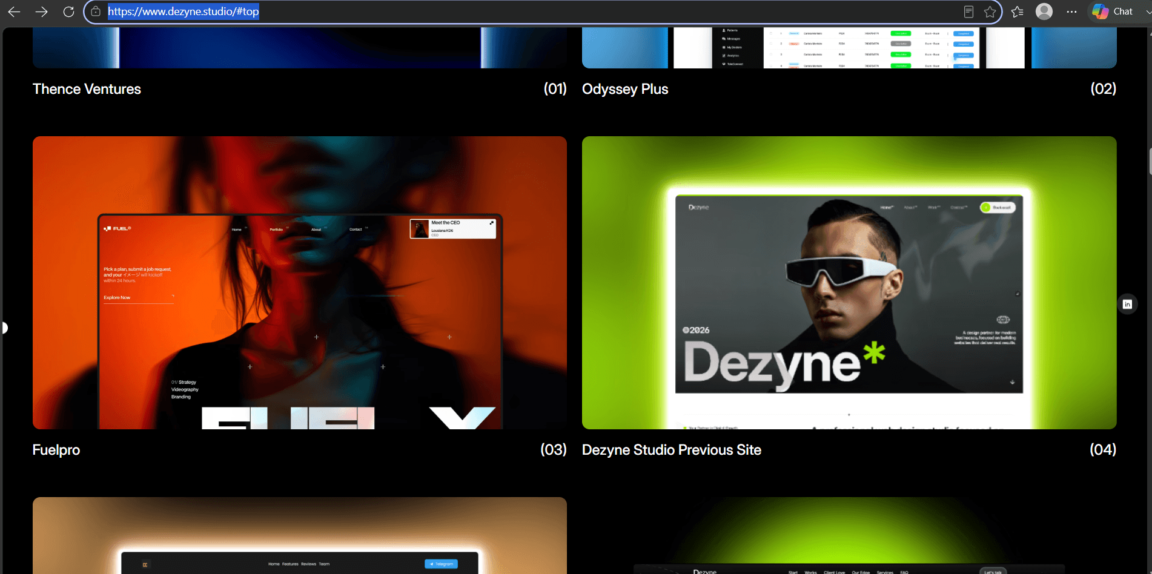1152x574 pixels.
Task: Open the immersive reader view
Action: pos(968,12)
